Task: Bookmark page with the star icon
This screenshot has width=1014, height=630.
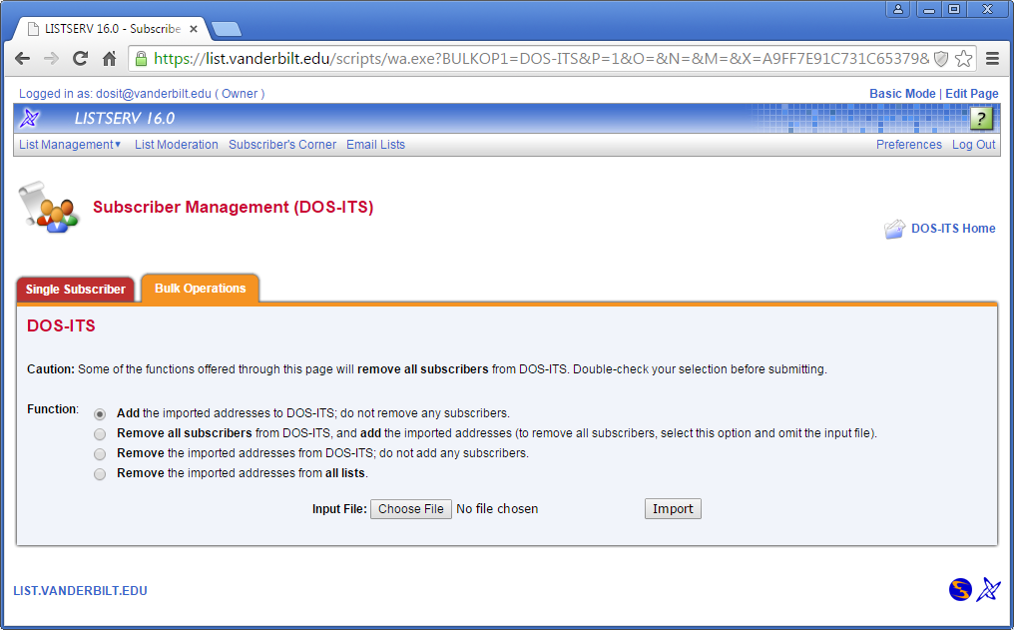Action: coord(963,59)
